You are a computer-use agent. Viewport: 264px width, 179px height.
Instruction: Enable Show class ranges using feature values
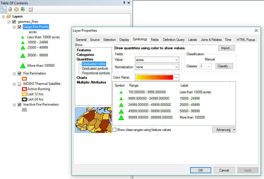(x=115, y=130)
